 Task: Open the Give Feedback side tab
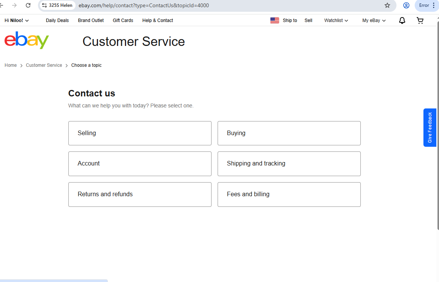pos(430,128)
